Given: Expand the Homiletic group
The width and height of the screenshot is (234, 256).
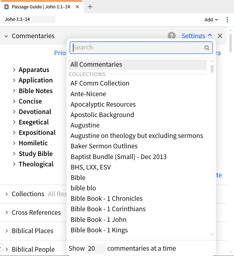Looking at the screenshot, I should [14, 143].
